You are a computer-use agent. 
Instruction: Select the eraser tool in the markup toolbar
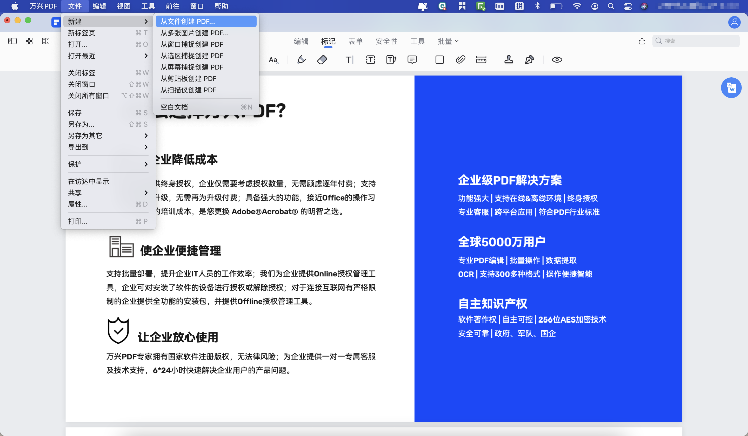[x=322, y=60]
